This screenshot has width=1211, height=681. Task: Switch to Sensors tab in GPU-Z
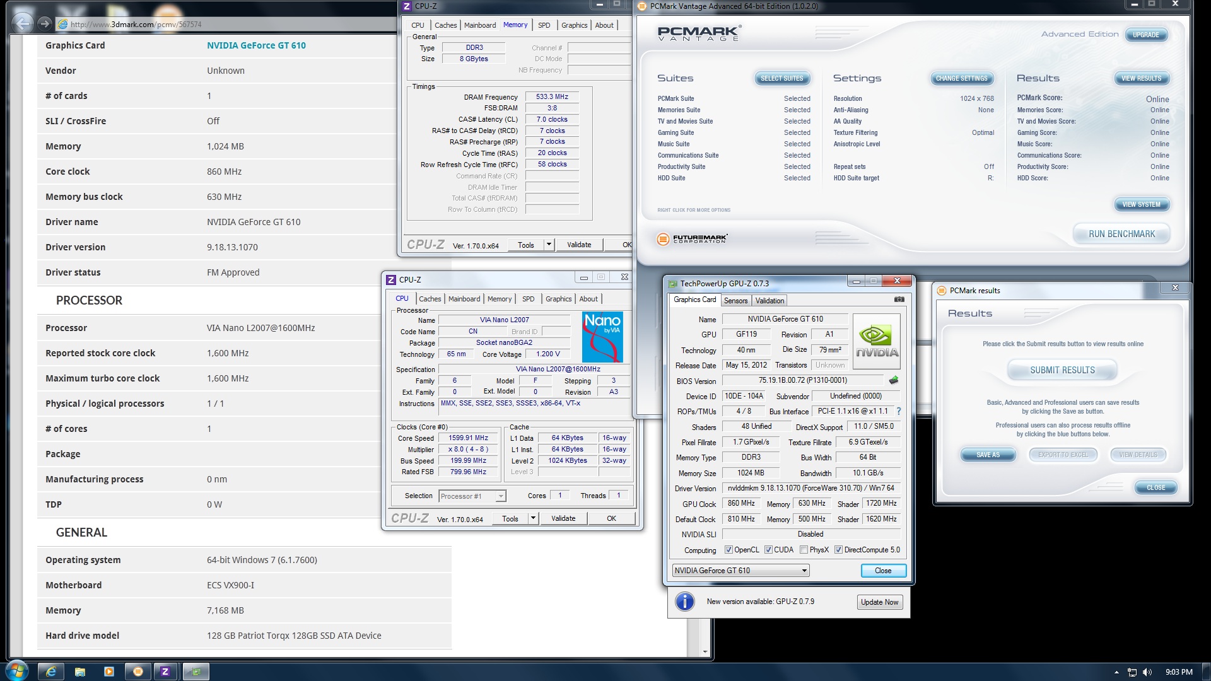pyautogui.click(x=735, y=301)
